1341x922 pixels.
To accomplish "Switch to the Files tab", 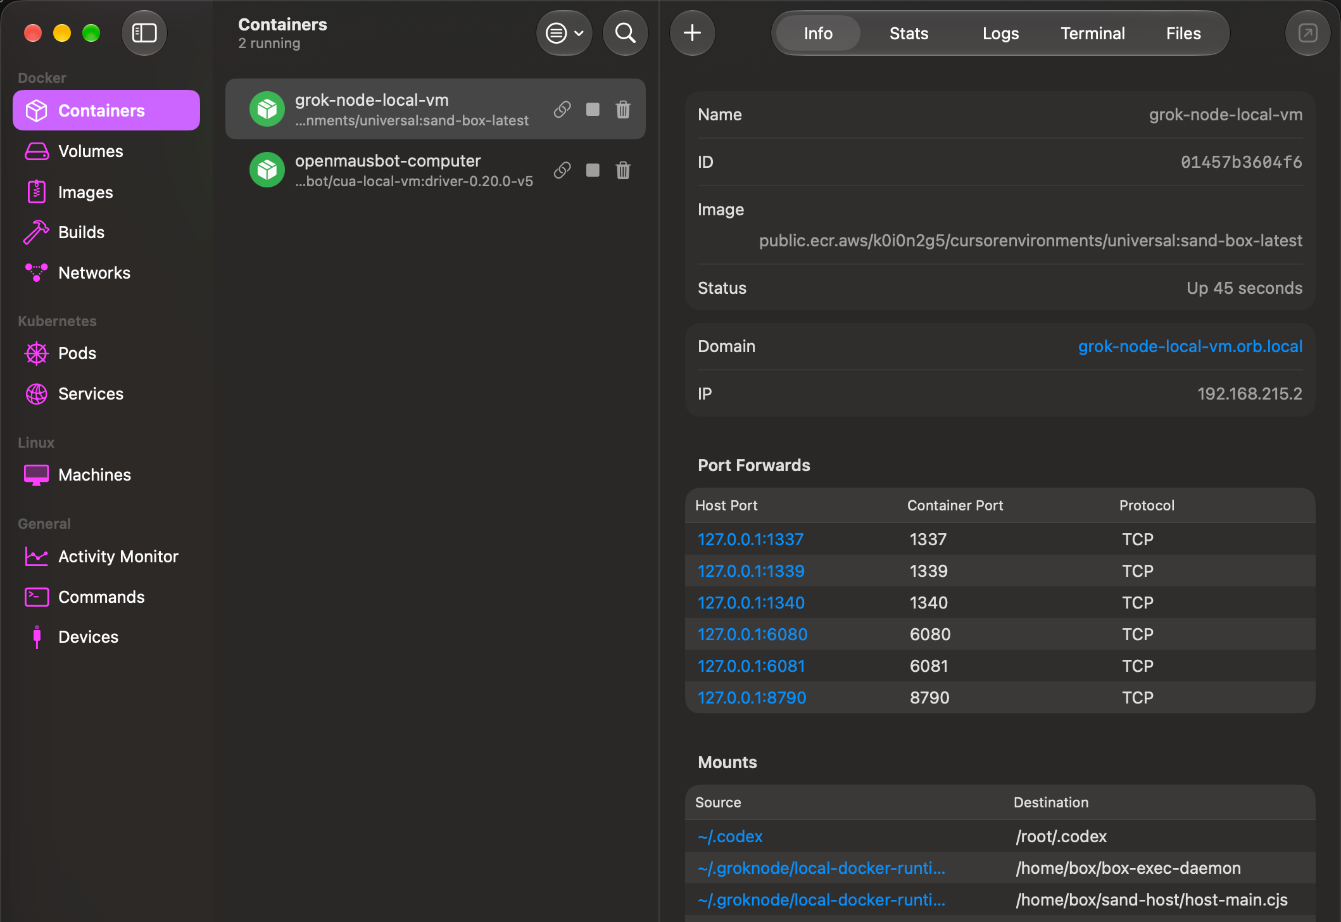I will [x=1183, y=34].
